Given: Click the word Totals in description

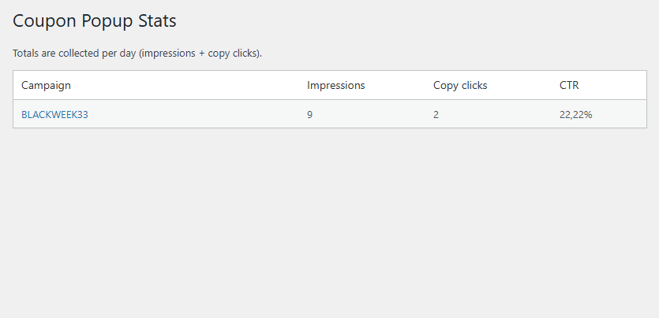Looking at the screenshot, I should pyautogui.click(x=26, y=54).
